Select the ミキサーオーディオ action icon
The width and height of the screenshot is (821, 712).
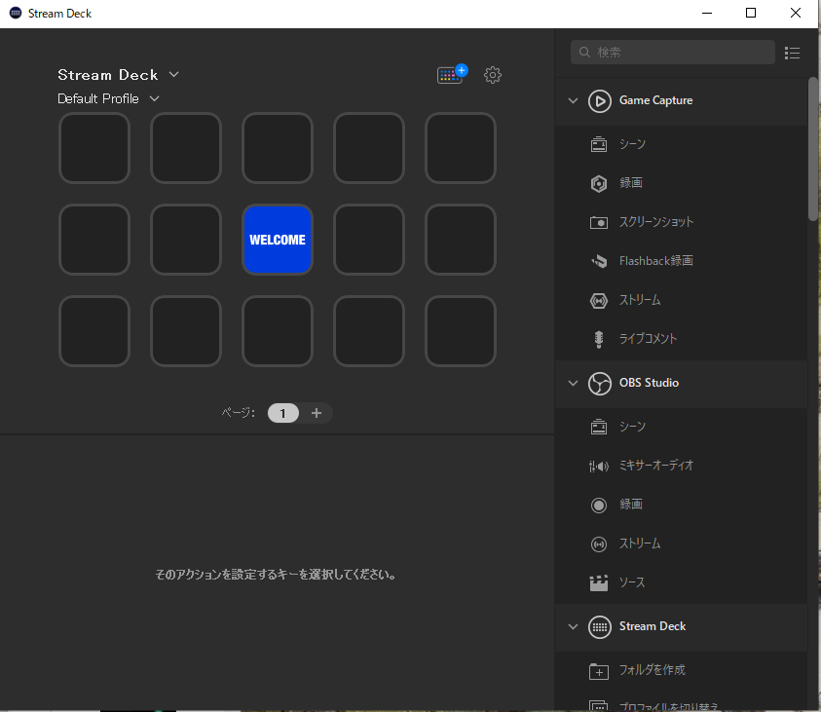599,466
